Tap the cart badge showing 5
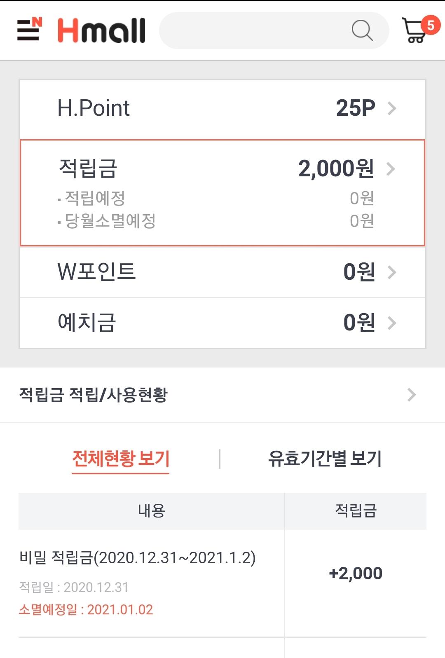 431,25
